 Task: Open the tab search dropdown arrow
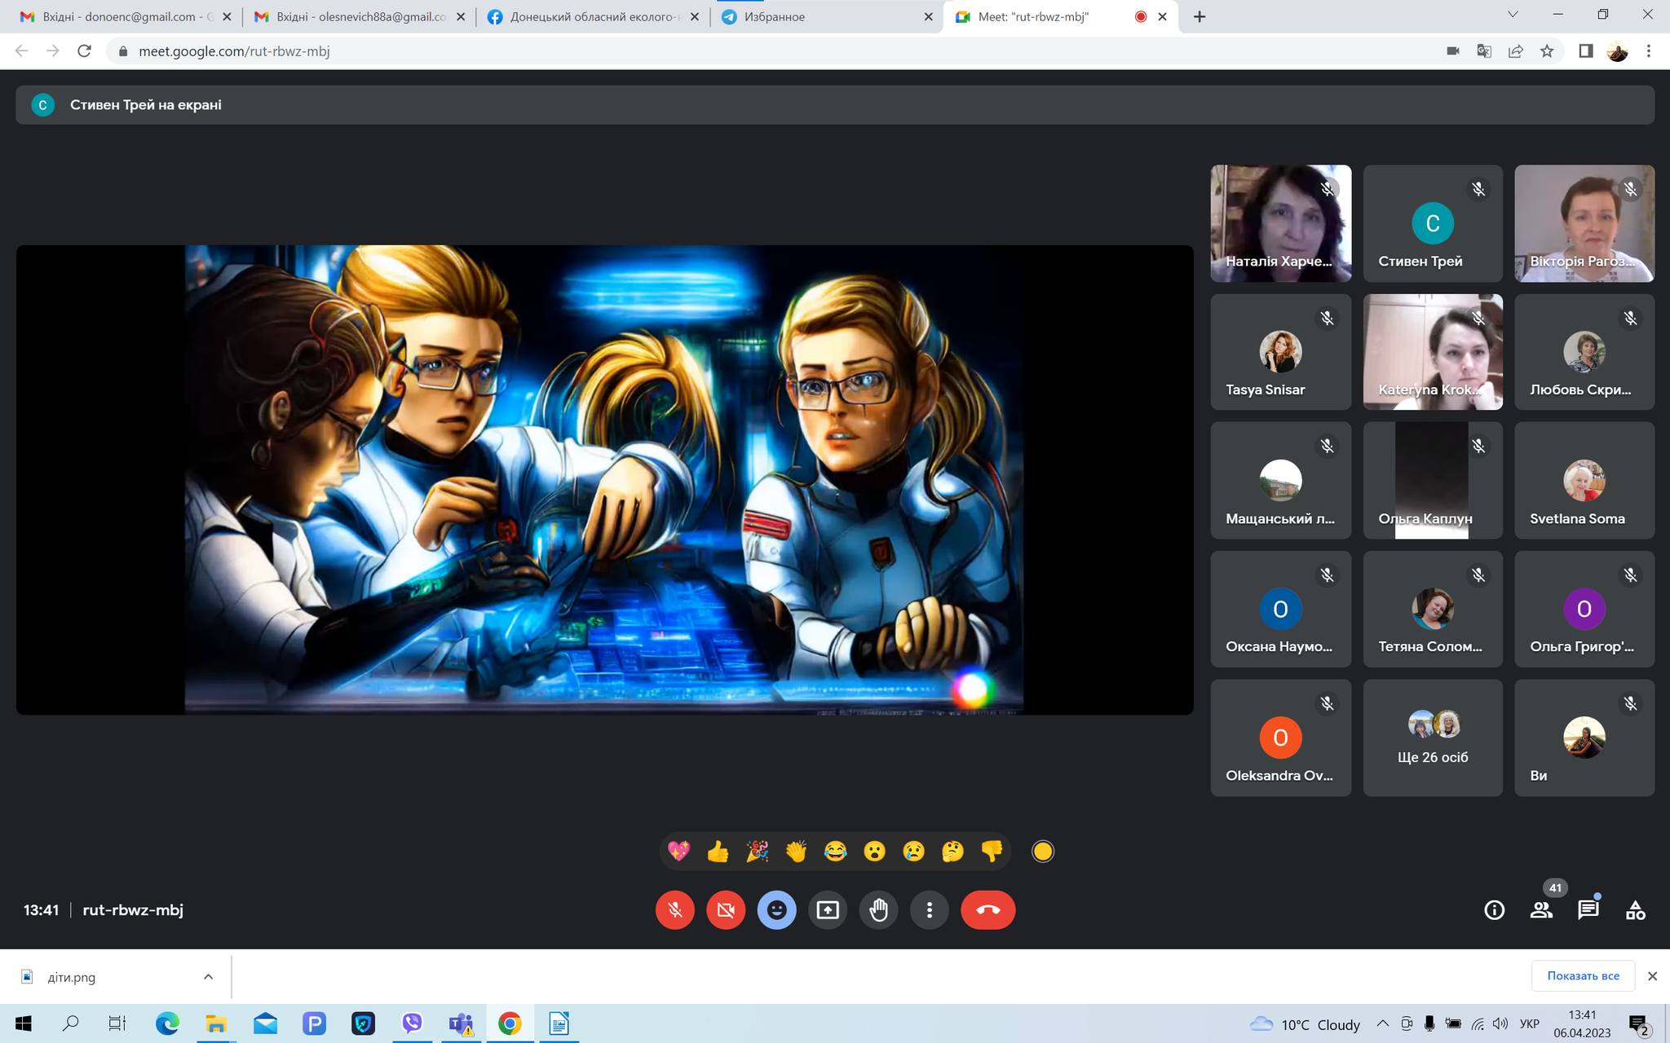[1513, 15]
